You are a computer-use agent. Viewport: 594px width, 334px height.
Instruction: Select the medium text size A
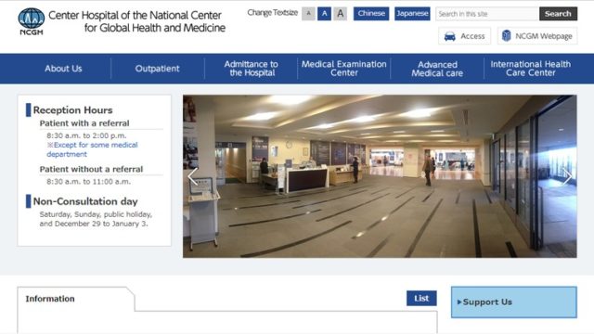[324, 14]
